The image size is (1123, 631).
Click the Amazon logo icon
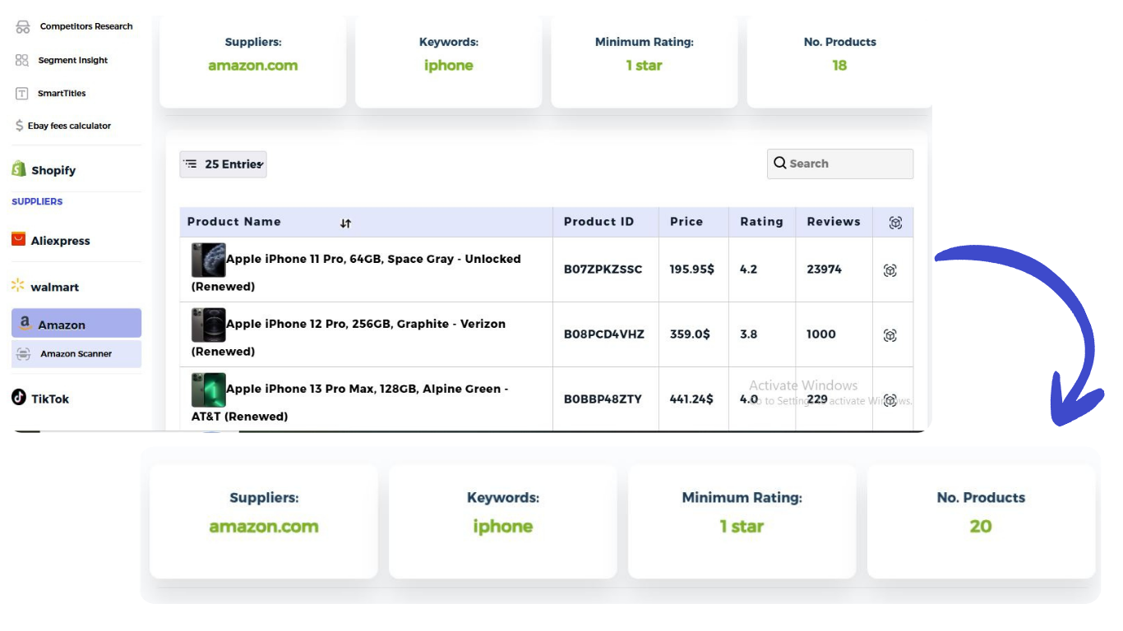(25, 324)
